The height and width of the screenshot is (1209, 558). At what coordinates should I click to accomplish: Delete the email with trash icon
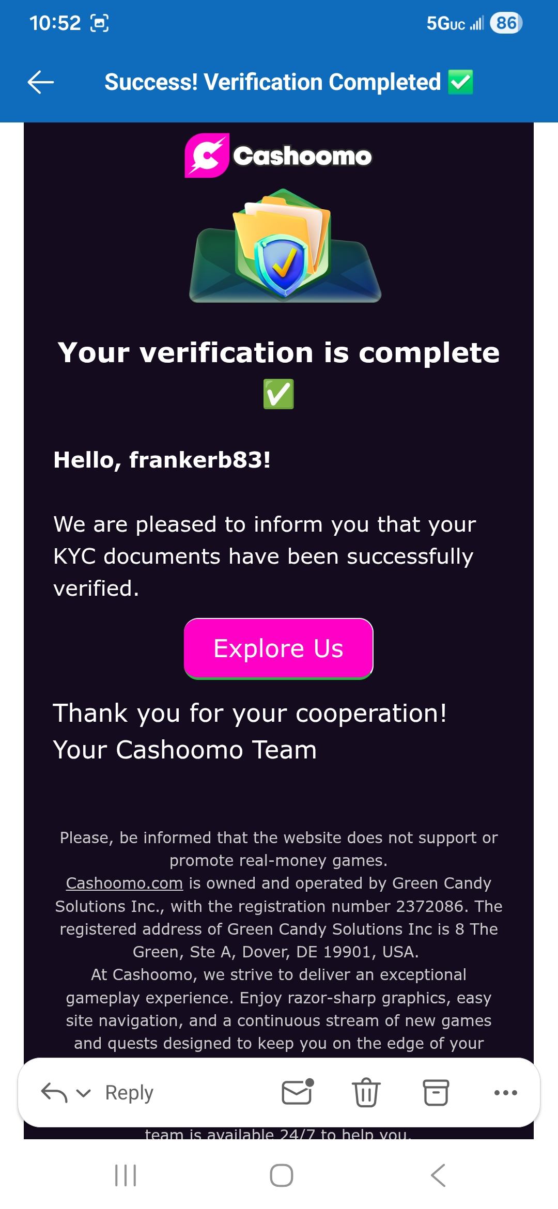coord(366,1092)
